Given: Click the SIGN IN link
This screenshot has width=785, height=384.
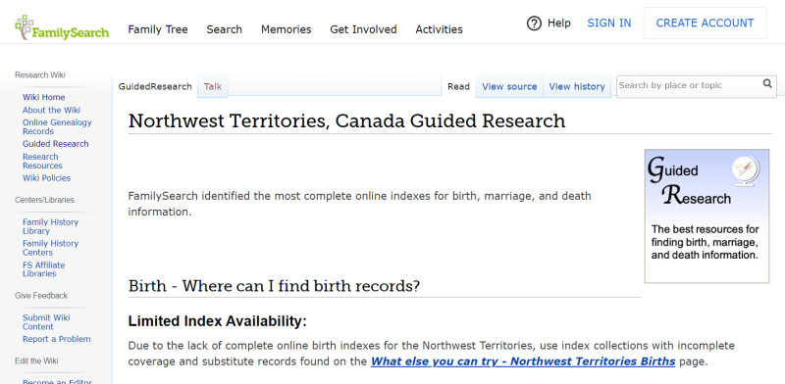Looking at the screenshot, I should 609,23.
